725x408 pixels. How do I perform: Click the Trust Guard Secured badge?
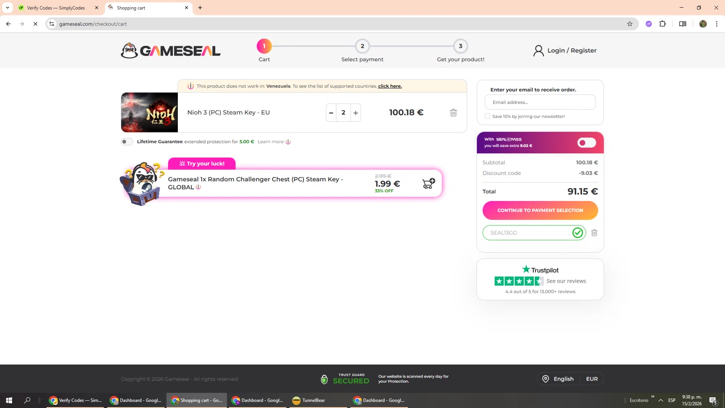345,379
